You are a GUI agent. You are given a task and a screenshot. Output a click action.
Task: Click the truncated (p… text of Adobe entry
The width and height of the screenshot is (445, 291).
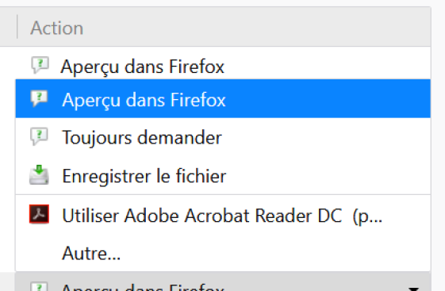367,216
